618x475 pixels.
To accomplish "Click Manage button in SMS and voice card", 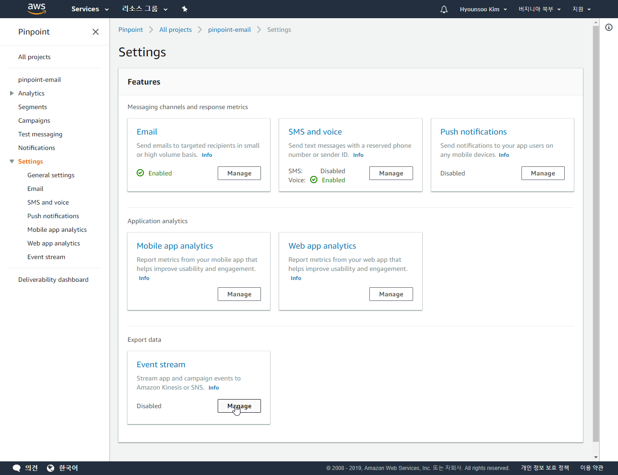I will click(391, 173).
